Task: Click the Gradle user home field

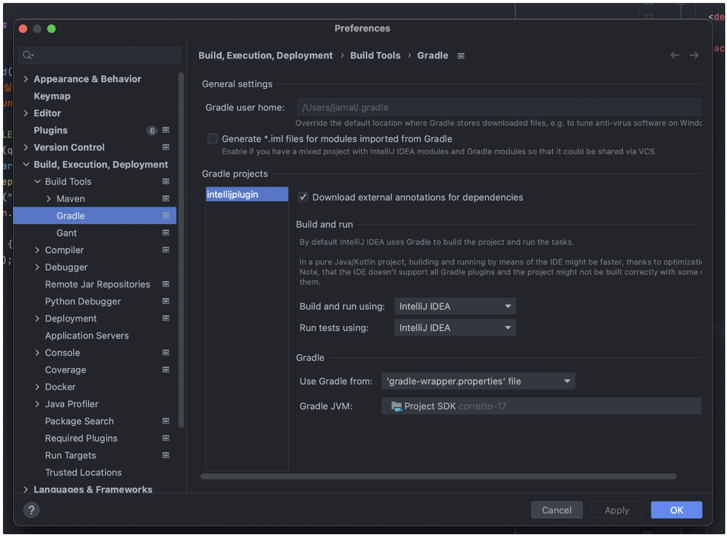Action: 499,108
